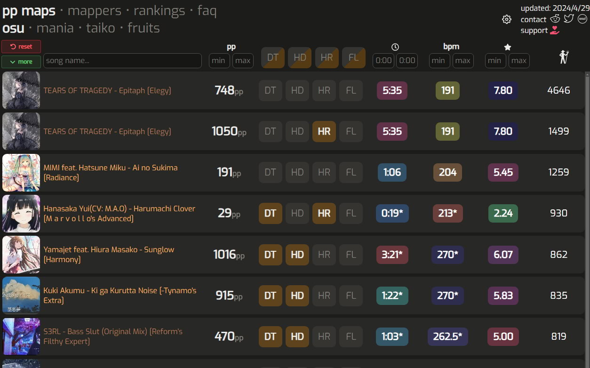Open the faq page
The width and height of the screenshot is (590, 368).
[207, 10]
